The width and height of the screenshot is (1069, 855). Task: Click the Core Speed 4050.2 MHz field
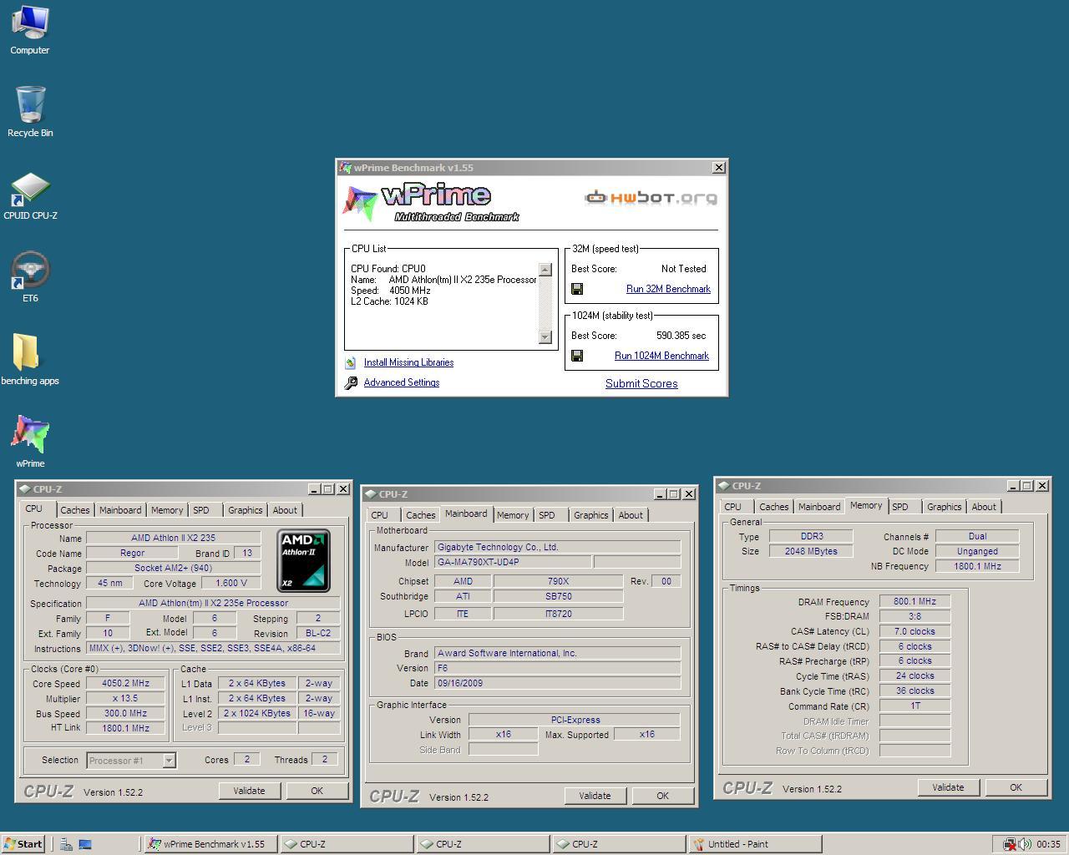pyautogui.click(x=126, y=683)
